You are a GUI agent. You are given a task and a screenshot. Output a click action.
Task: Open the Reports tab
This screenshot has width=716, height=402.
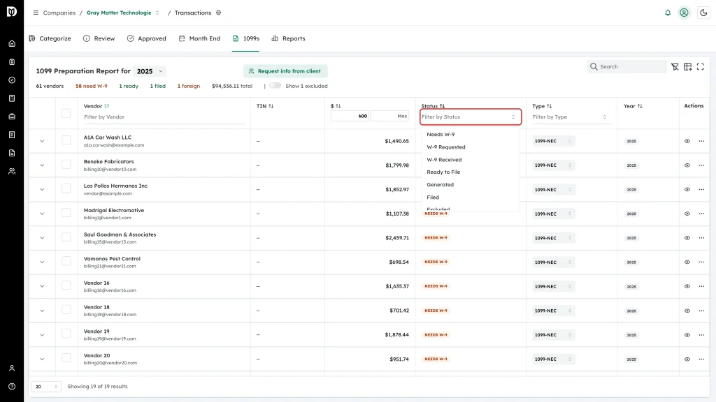pyautogui.click(x=288, y=39)
